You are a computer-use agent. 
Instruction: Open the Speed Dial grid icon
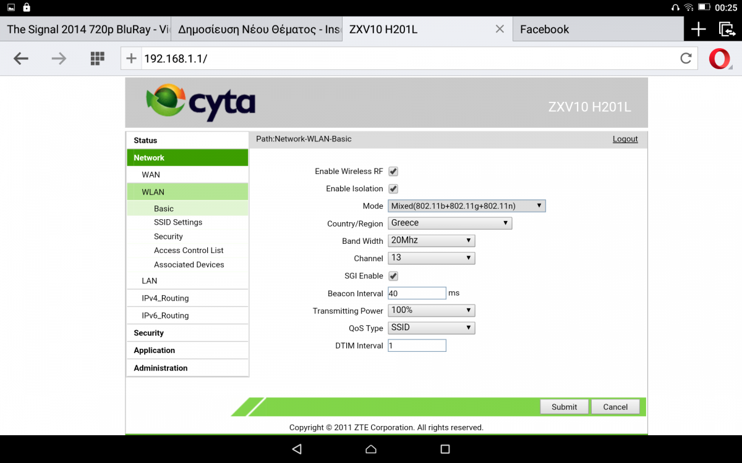[x=97, y=59]
